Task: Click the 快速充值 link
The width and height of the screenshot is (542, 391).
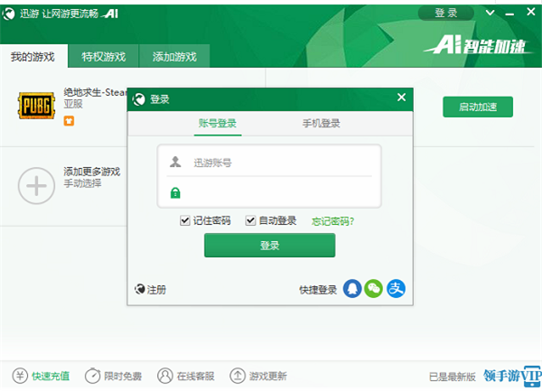Action: (51, 376)
